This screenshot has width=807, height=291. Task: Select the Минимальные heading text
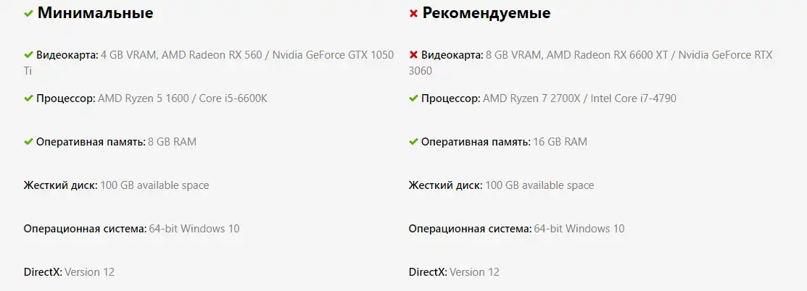(95, 13)
